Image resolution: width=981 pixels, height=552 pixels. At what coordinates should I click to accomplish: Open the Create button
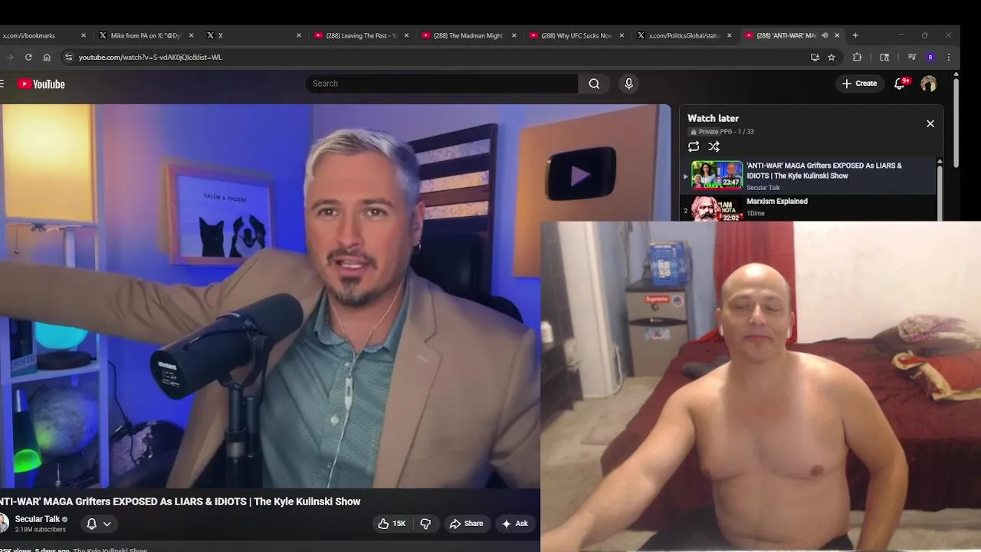[859, 84]
